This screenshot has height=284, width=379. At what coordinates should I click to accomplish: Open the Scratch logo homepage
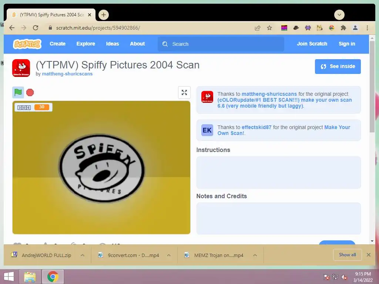[x=27, y=44]
